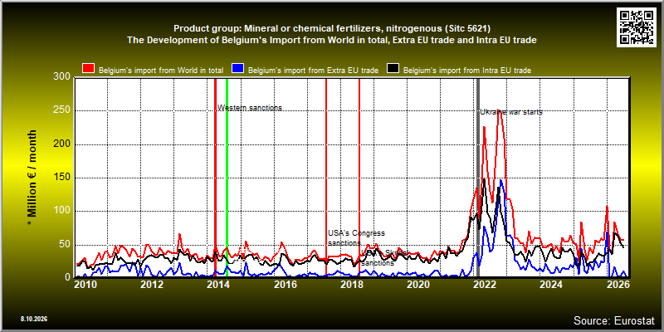Click the legend label "Belgium's import from Extra EU trade"
This screenshot has width=664, height=332.
[x=313, y=71]
